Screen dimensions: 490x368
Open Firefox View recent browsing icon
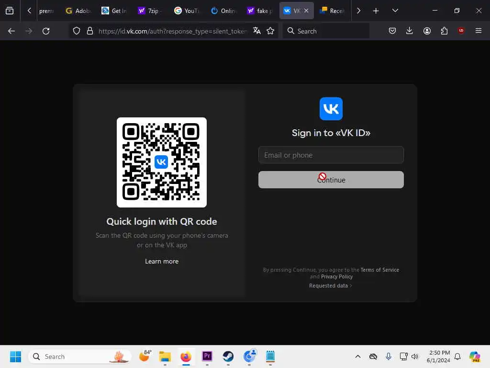pyautogui.click(x=10, y=11)
